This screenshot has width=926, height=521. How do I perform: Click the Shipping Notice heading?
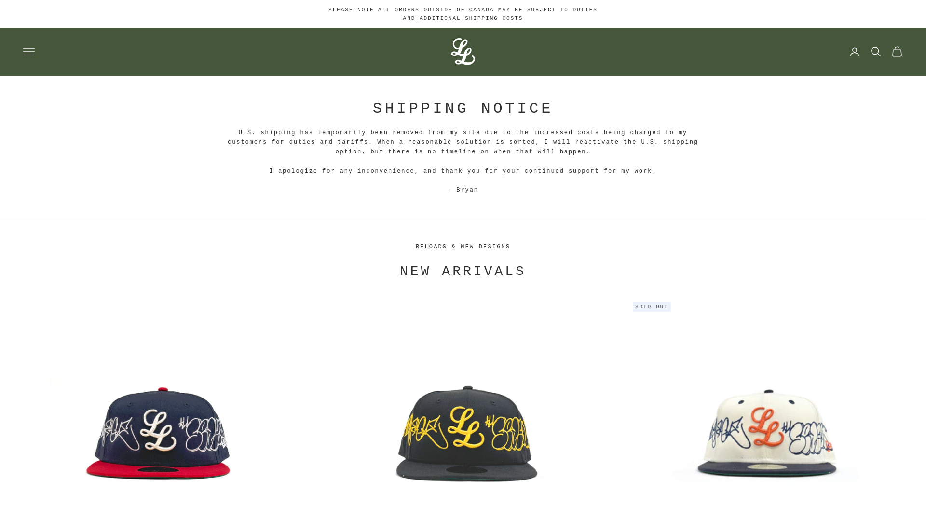click(463, 109)
